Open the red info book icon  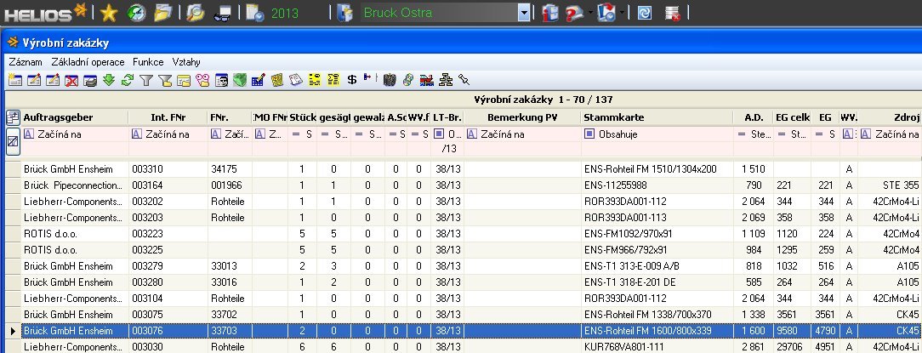550,13
